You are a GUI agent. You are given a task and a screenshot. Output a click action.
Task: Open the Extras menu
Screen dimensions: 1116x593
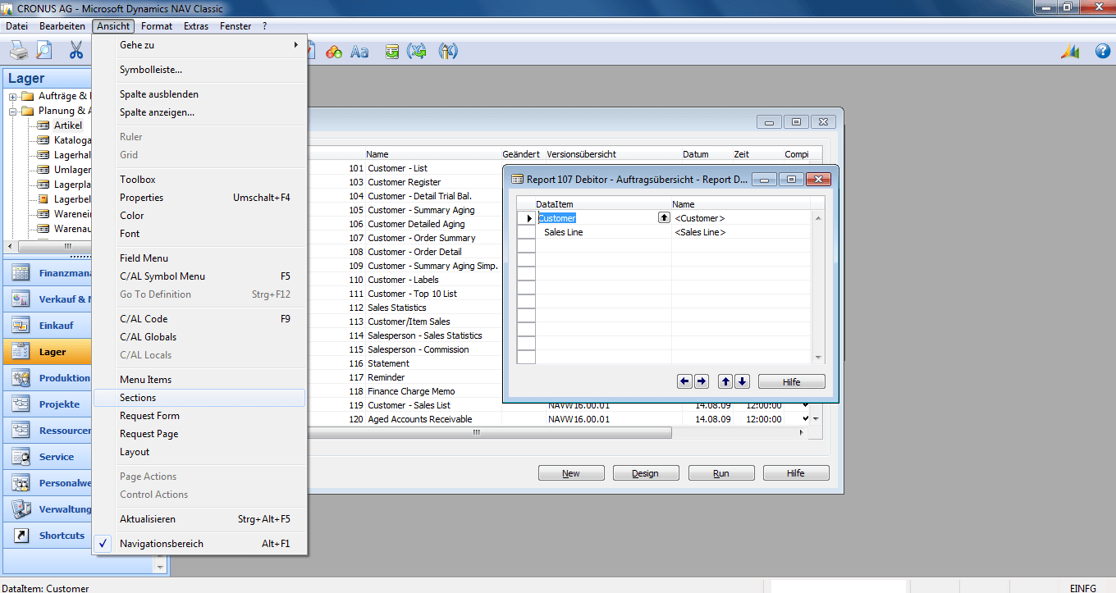click(x=196, y=26)
